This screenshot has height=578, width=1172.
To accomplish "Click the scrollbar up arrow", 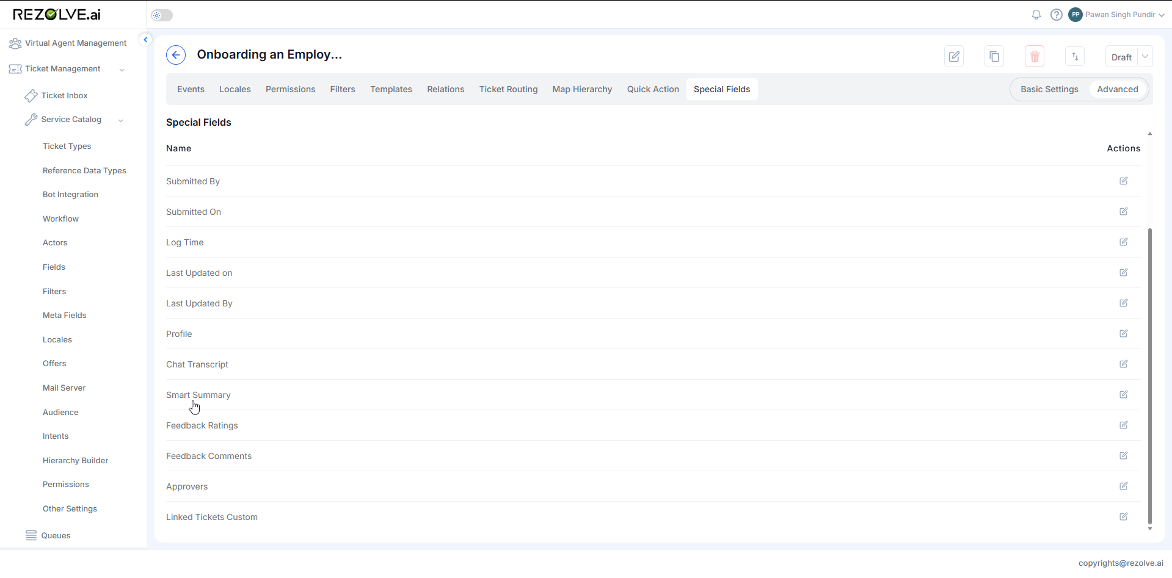I will click(1150, 134).
